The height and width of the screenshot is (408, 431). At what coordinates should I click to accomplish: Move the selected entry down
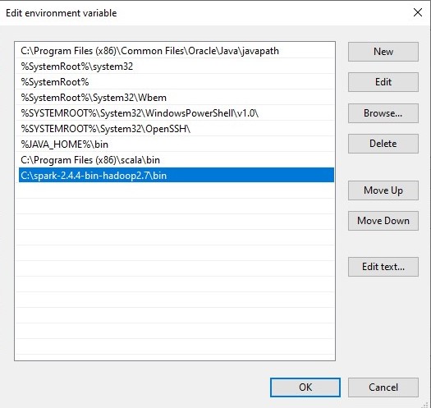(x=383, y=221)
